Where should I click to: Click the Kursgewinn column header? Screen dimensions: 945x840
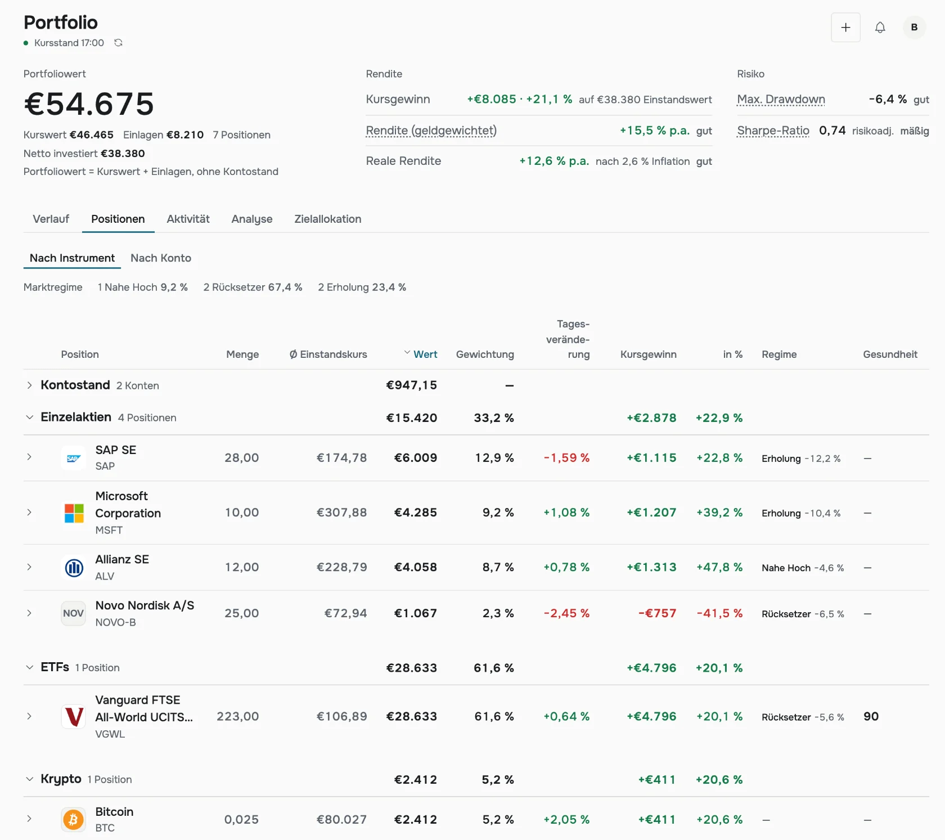point(648,354)
